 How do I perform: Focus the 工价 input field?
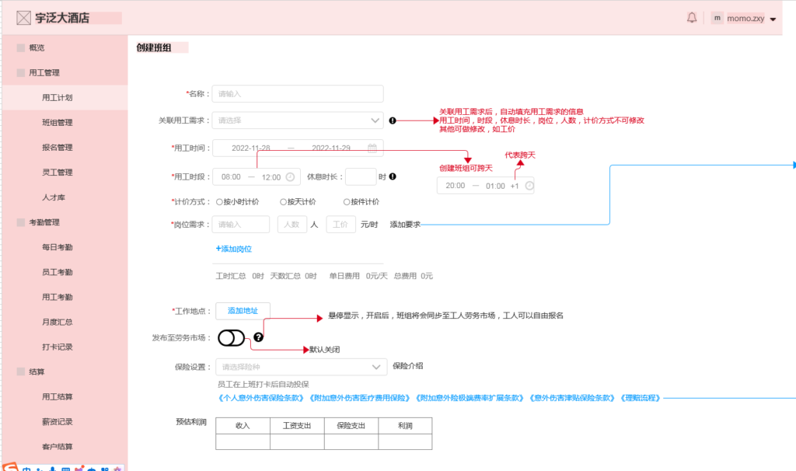(340, 225)
